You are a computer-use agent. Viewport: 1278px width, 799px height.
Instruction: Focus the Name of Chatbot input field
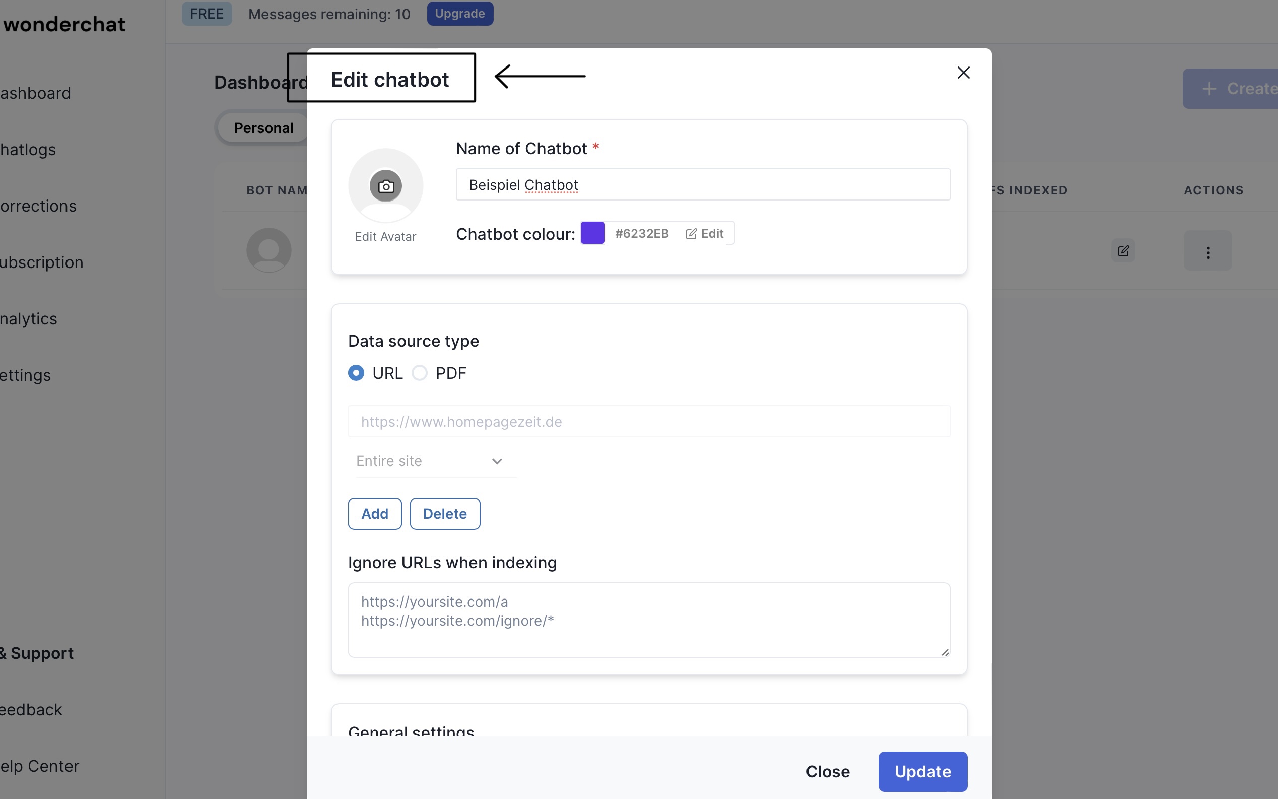(x=703, y=185)
